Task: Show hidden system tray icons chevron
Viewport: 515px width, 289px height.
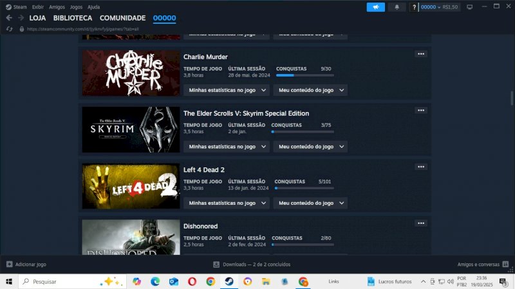Action: click(x=424, y=281)
